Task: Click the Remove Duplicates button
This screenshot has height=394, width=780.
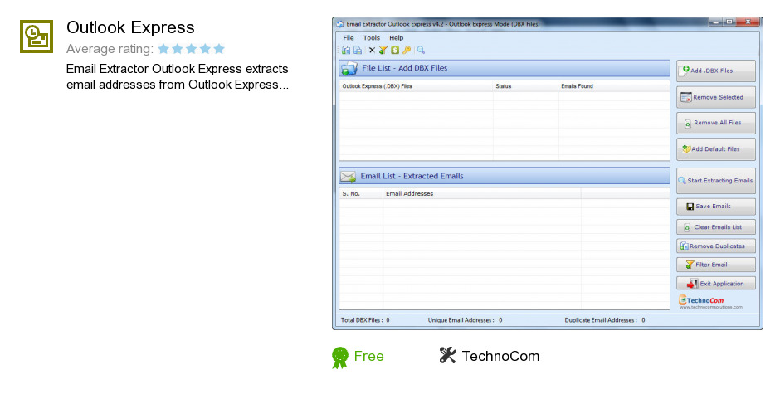Action: (x=716, y=246)
